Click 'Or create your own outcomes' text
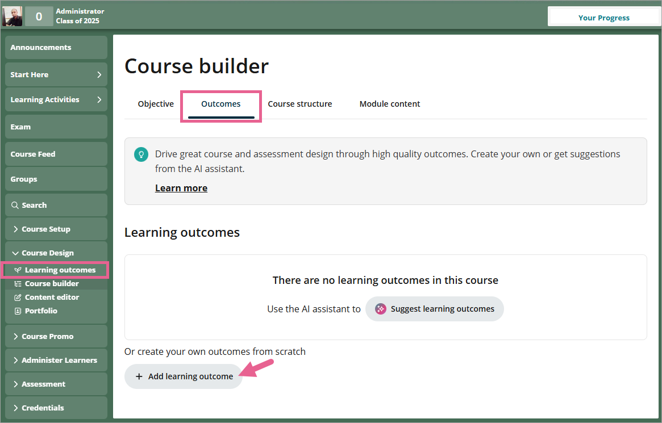 pos(215,351)
